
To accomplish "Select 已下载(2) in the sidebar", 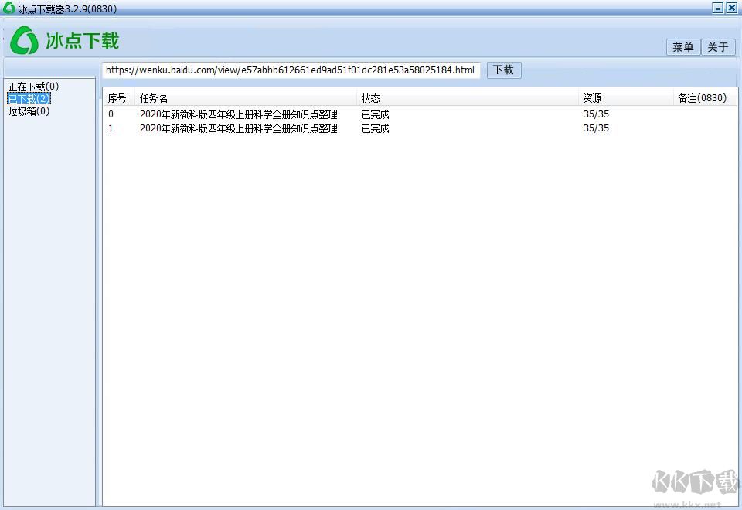I will click(29, 98).
